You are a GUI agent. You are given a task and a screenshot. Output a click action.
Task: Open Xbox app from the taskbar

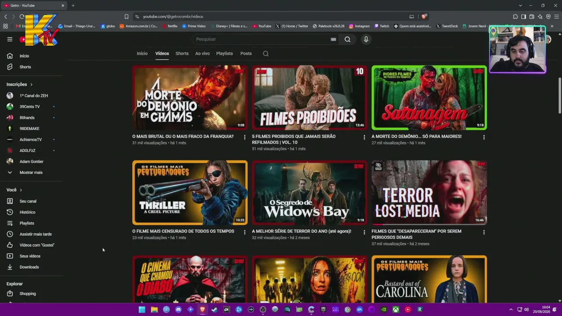click(x=396, y=309)
